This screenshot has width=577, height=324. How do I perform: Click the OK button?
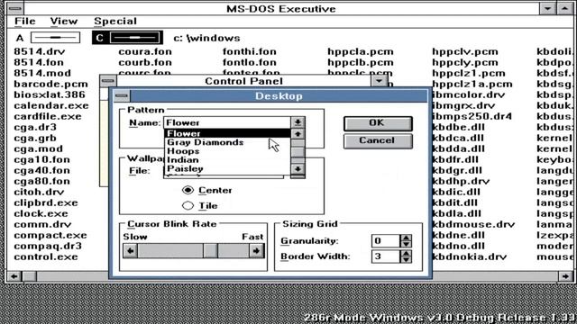click(378, 123)
